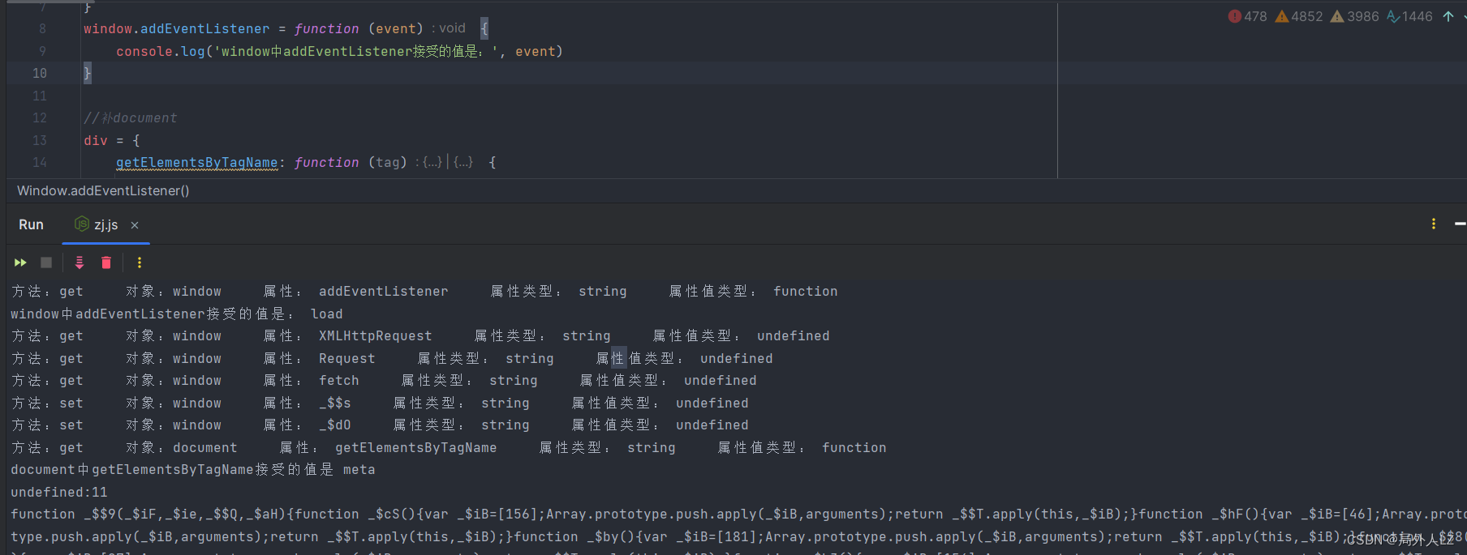Screen dimensions: 1467x555
Task: Click '_$d0' property in console output
Action: (x=334, y=425)
